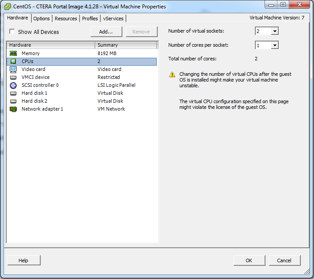The height and width of the screenshot is (279, 314).
Task: Click the LSI Logic Parallel summary value
Action: point(116,85)
